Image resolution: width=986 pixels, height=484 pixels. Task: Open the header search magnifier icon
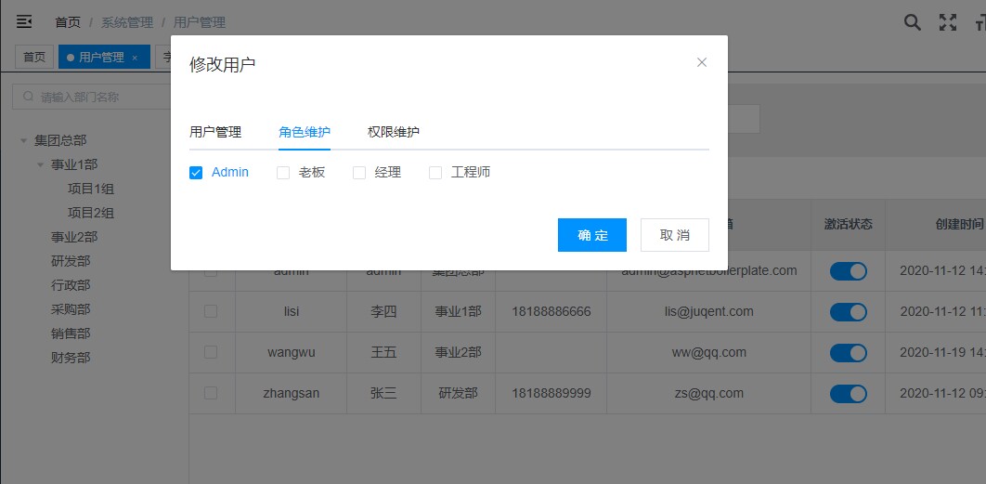(x=913, y=22)
